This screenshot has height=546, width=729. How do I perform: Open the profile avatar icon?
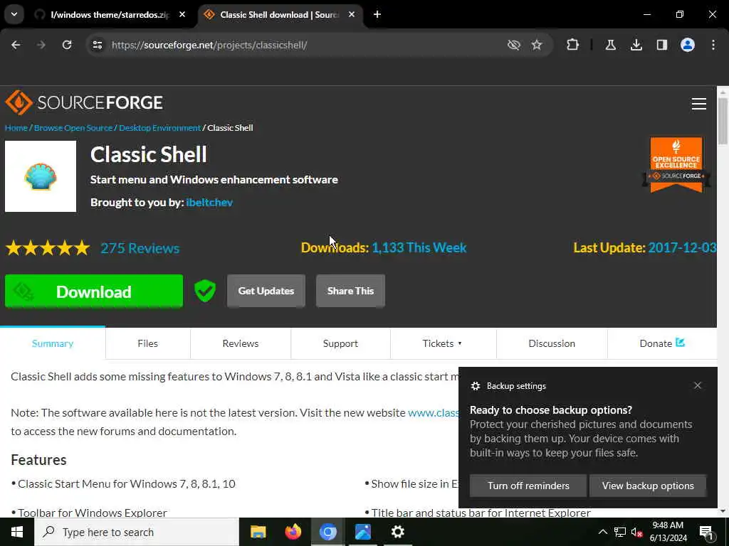(x=688, y=45)
